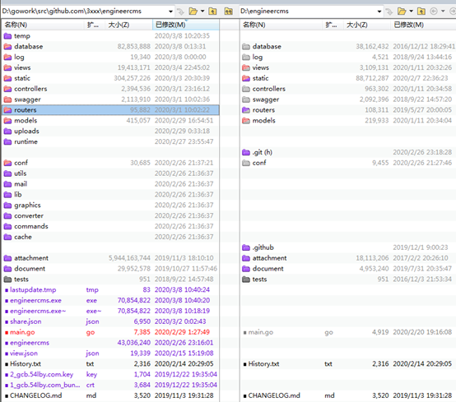Expand the right path D:\engineercms dropdown
Image resolution: width=456 pixels, height=402 pixels.
(379, 12)
